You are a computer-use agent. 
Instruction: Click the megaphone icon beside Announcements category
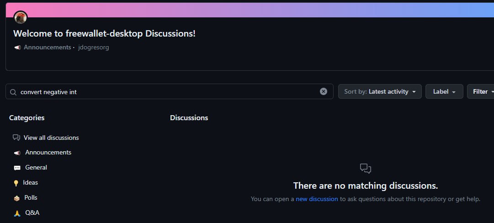tap(17, 153)
